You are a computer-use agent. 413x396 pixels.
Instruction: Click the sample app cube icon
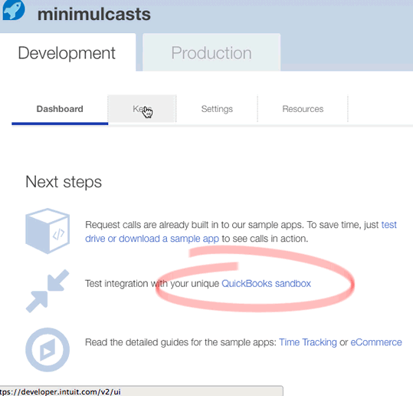click(x=48, y=231)
